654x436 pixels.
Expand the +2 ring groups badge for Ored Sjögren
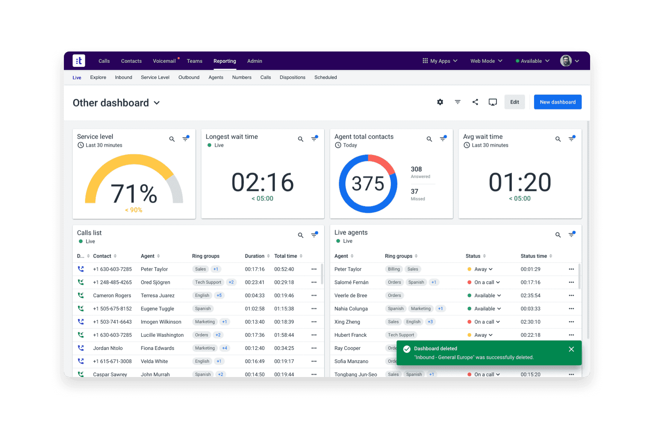[231, 282]
